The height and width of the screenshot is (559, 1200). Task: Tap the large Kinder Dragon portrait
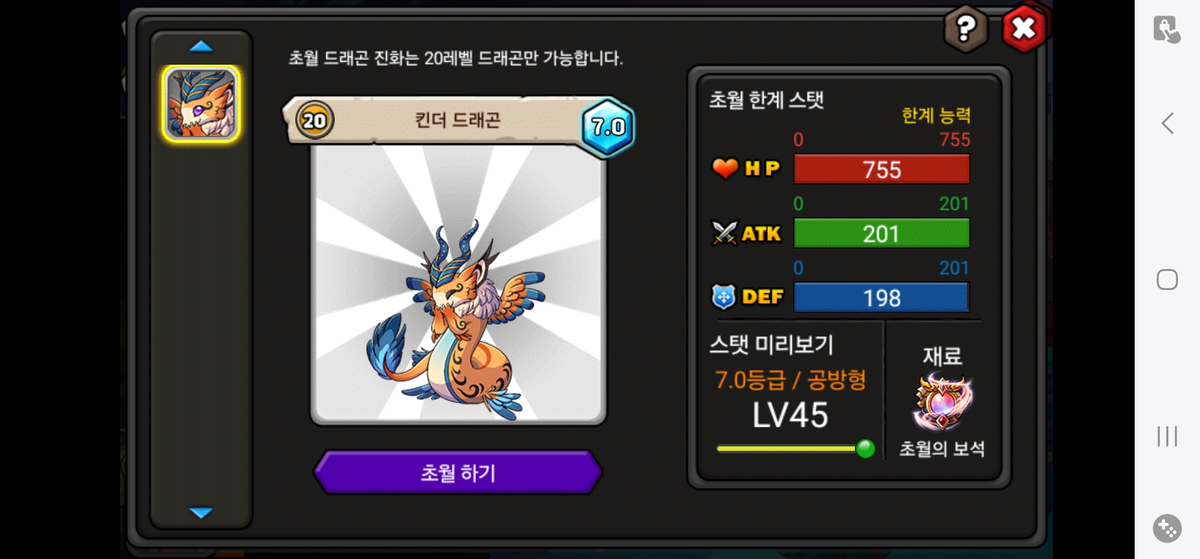[458, 284]
